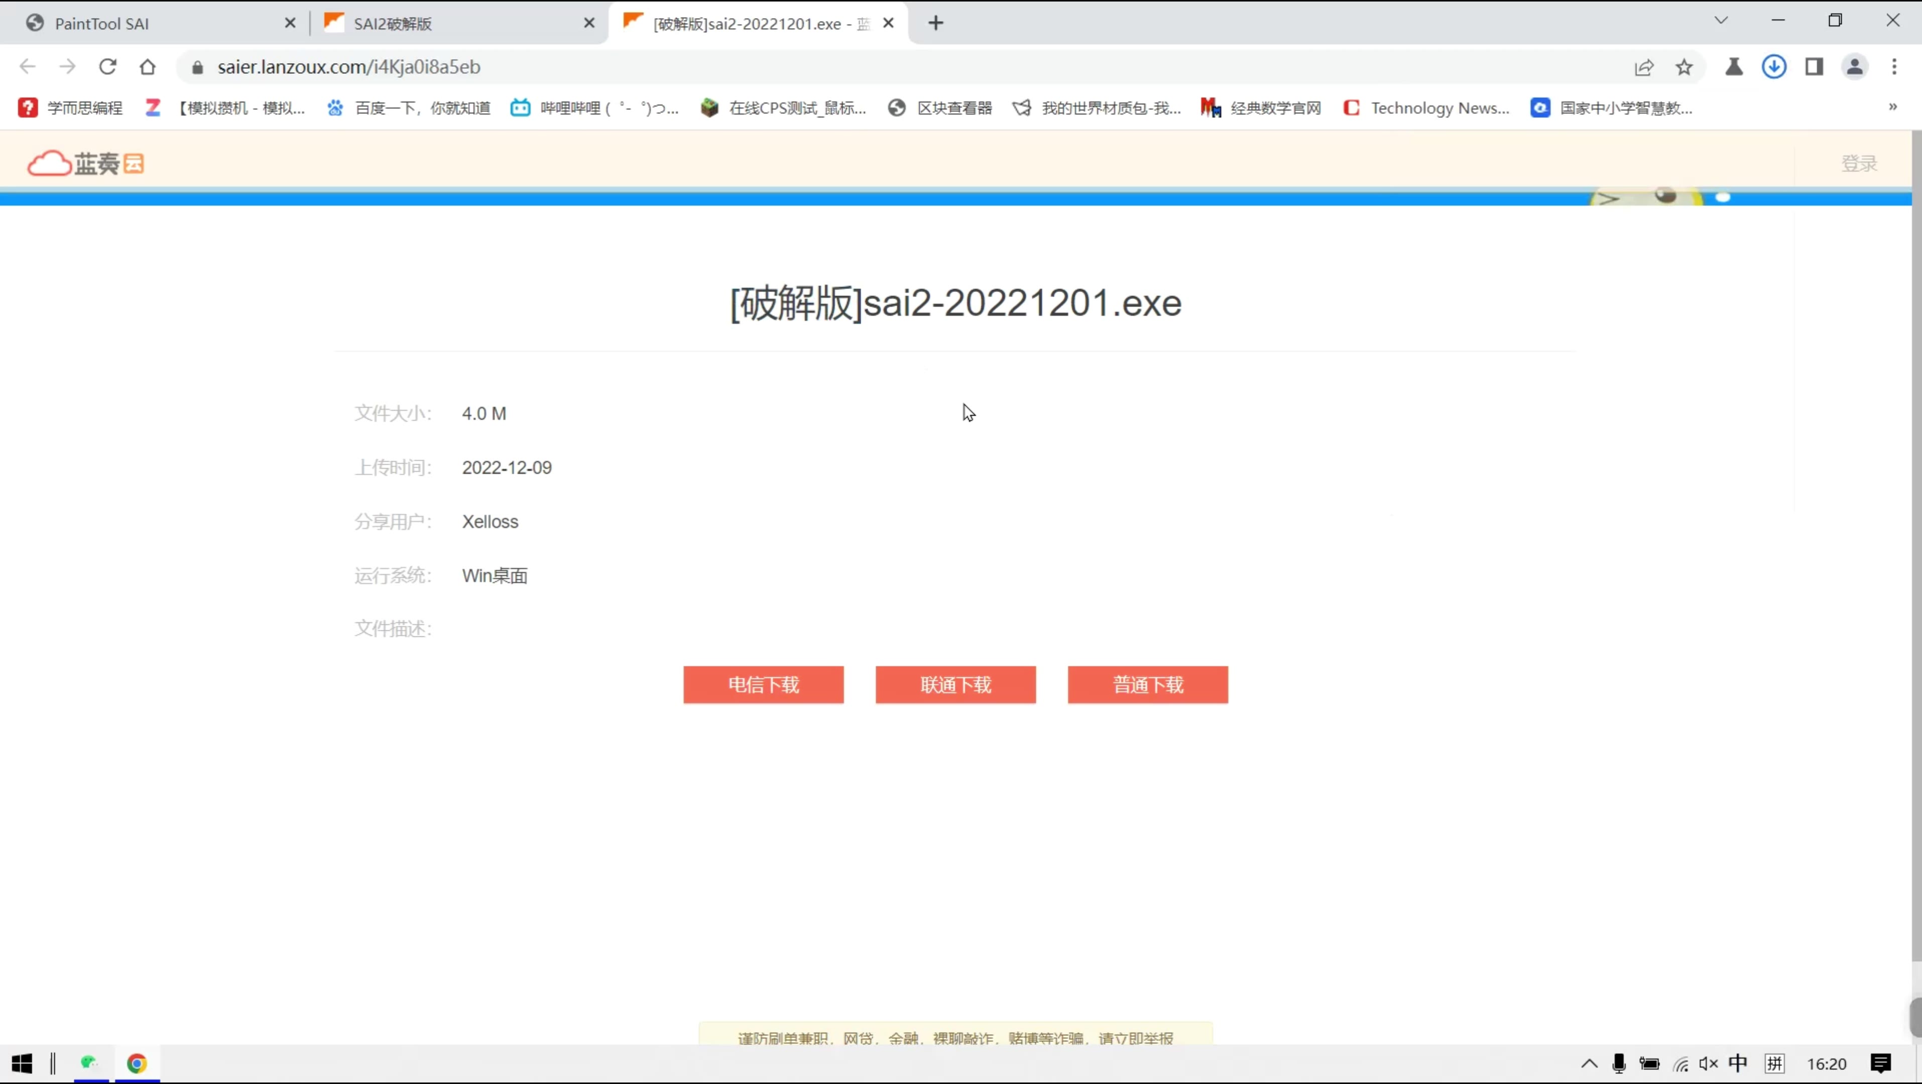Click the 蓝奏云 logo
1922x1084 pixels.
[86, 163]
